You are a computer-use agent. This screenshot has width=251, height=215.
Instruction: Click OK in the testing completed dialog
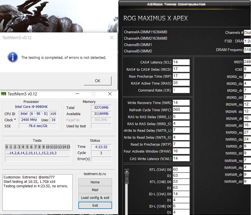point(97,81)
